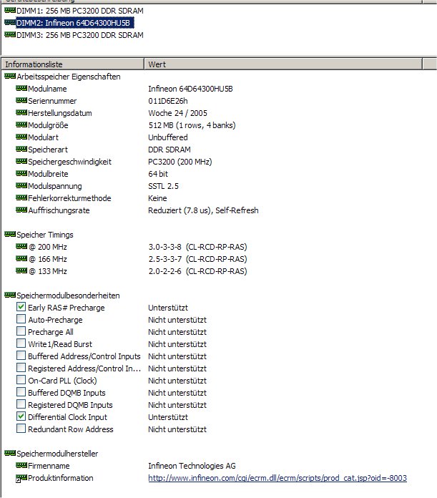Select the Arbeitsspeicher Eigenschaften section heading
437x498 pixels.
[x=69, y=77]
